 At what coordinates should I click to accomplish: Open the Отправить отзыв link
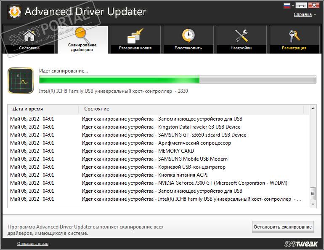[x=33, y=244]
